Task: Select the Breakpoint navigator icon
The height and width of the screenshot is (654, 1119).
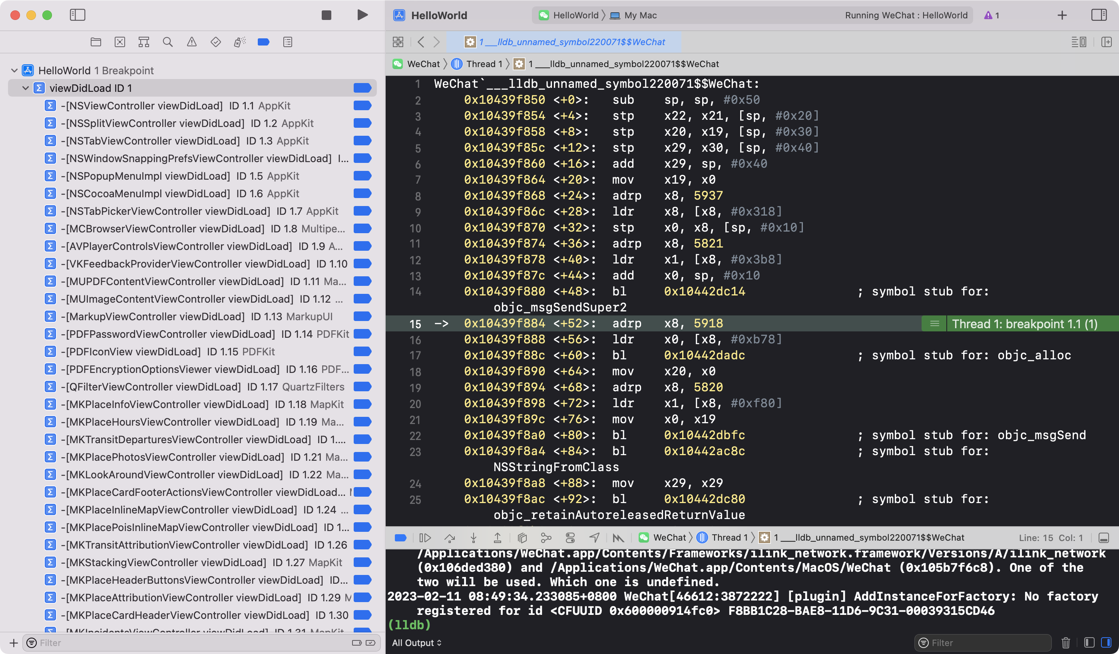Action: (x=264, y=42)
